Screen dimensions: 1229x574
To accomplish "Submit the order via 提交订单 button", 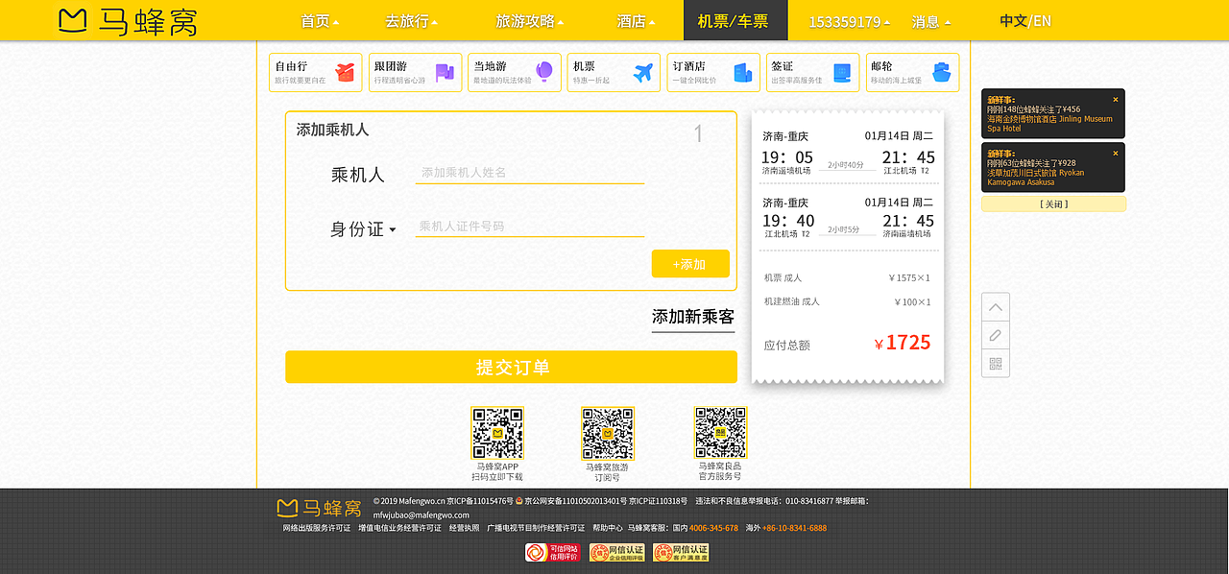I will click(x=511, y=367).
